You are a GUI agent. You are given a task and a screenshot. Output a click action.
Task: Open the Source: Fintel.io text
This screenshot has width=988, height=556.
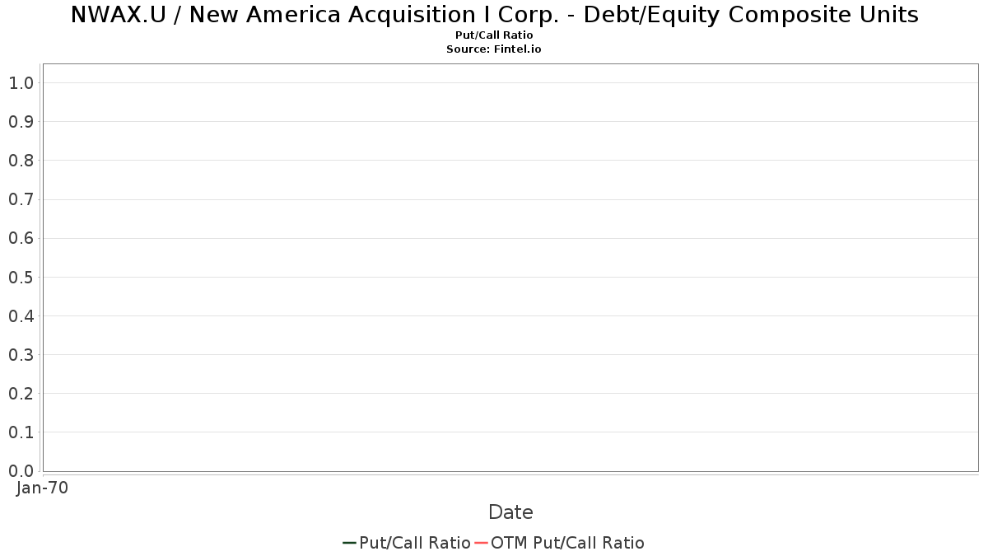[494, 49]
